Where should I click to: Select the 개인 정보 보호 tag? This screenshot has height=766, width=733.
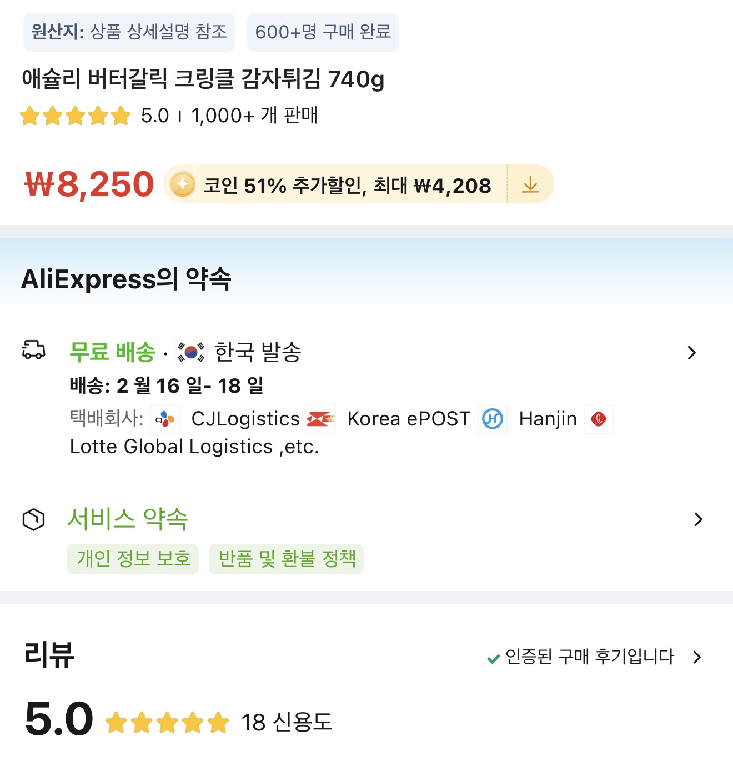click(133, 559)
